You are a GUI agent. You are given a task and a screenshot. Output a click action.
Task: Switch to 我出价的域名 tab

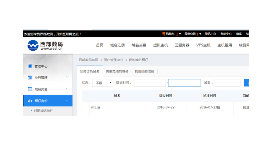coord(144,71)
